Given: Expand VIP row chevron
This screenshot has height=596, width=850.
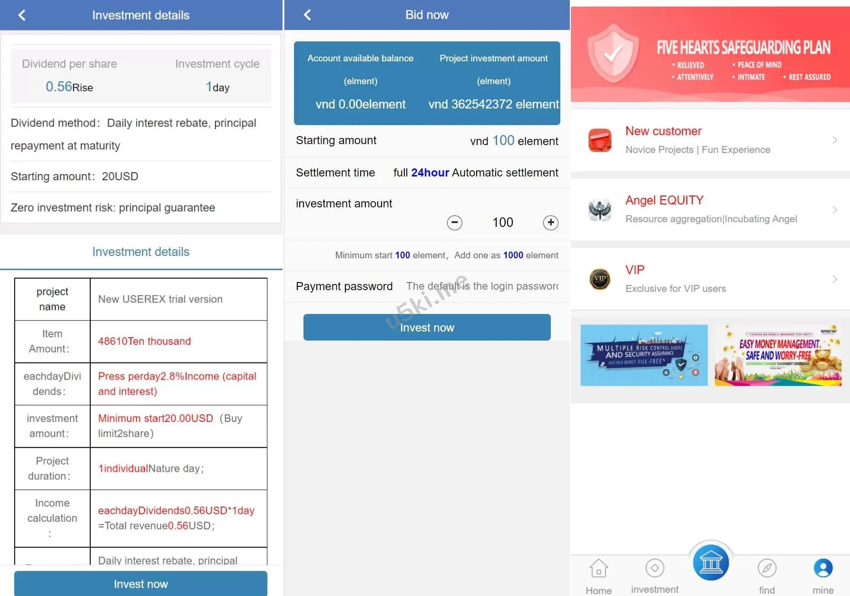Looking at the screenshot, I should tap(835, 279).
